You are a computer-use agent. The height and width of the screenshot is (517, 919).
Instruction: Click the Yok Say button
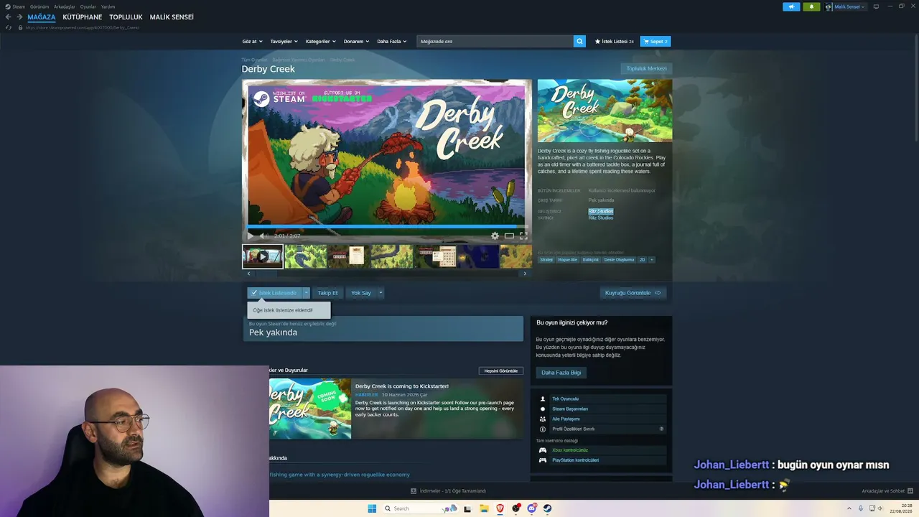[x=360, y=293]
